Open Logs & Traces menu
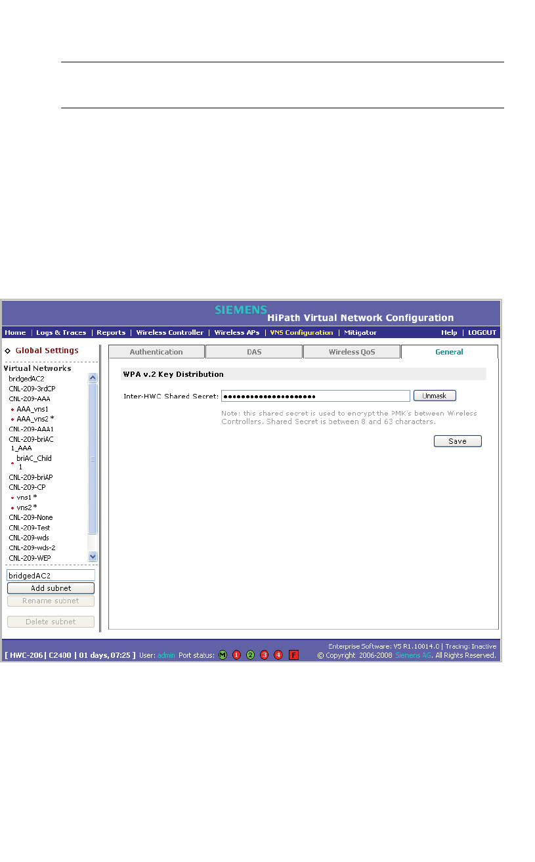The width and height of the screenshot is (535, 862). coord(61,333)
